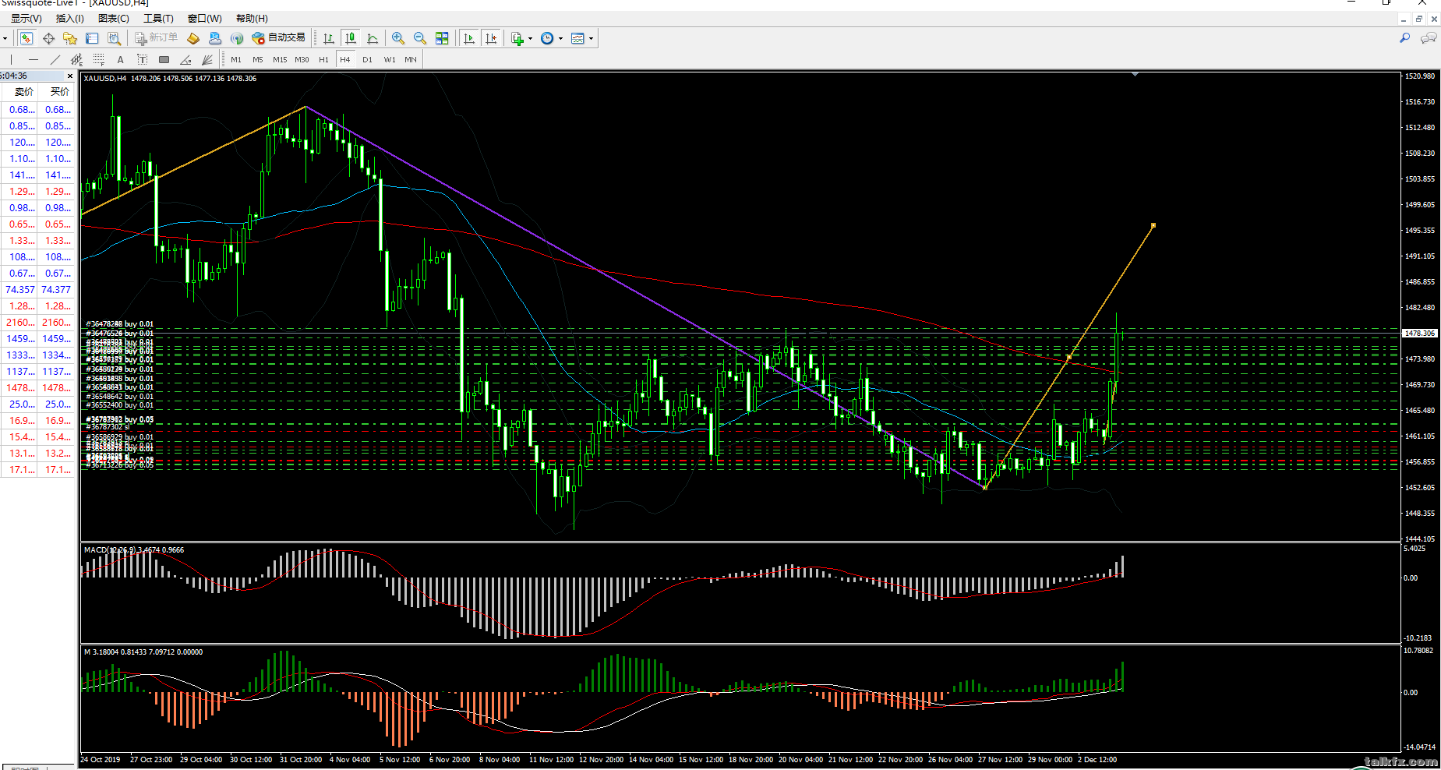Click the 新订单 new order button
Viewport: 1441px width, 770px height.
pos(156,38)
